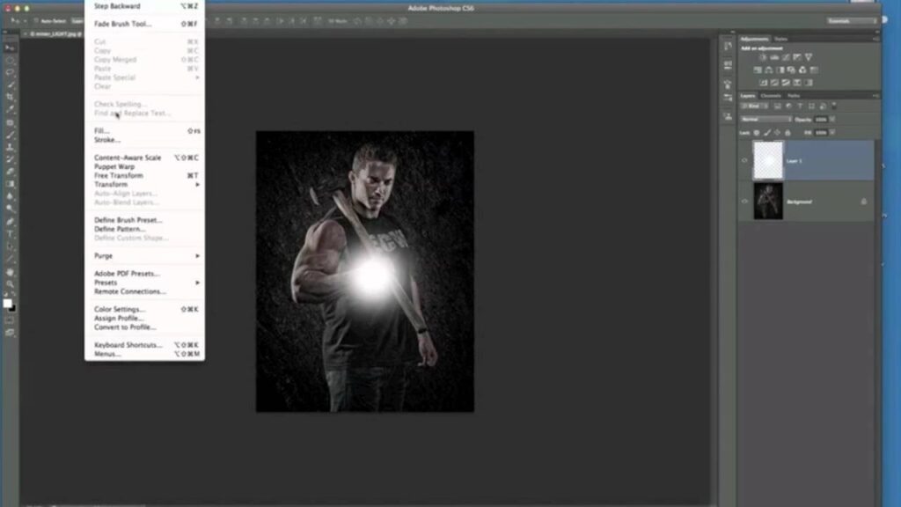901x507 pixels.
Task: Click the Background layer lock icon
Action: tap(863, 202)
